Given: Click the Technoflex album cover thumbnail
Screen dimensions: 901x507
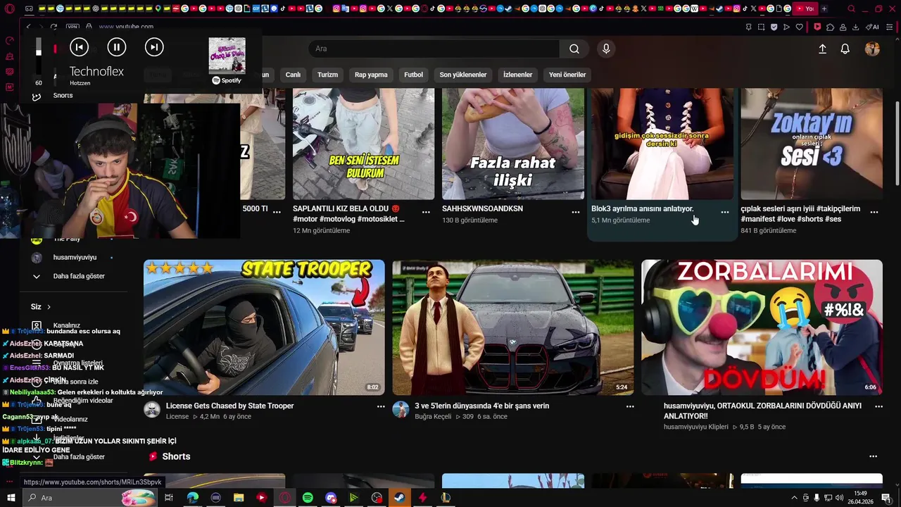Looking at the screenshot, I should tap(227, 56).
